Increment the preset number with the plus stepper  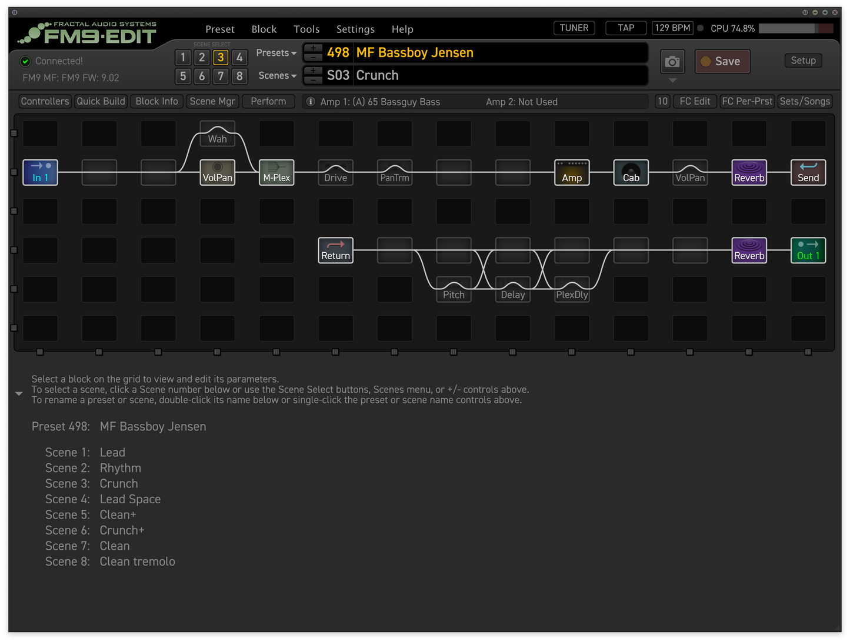point(312,48)
